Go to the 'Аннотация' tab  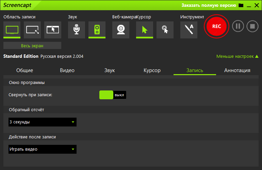237,70
